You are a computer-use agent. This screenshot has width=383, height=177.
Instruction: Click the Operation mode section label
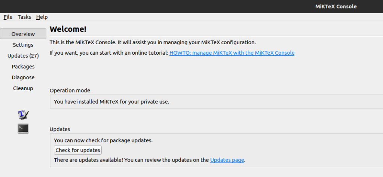coord(70,91)
